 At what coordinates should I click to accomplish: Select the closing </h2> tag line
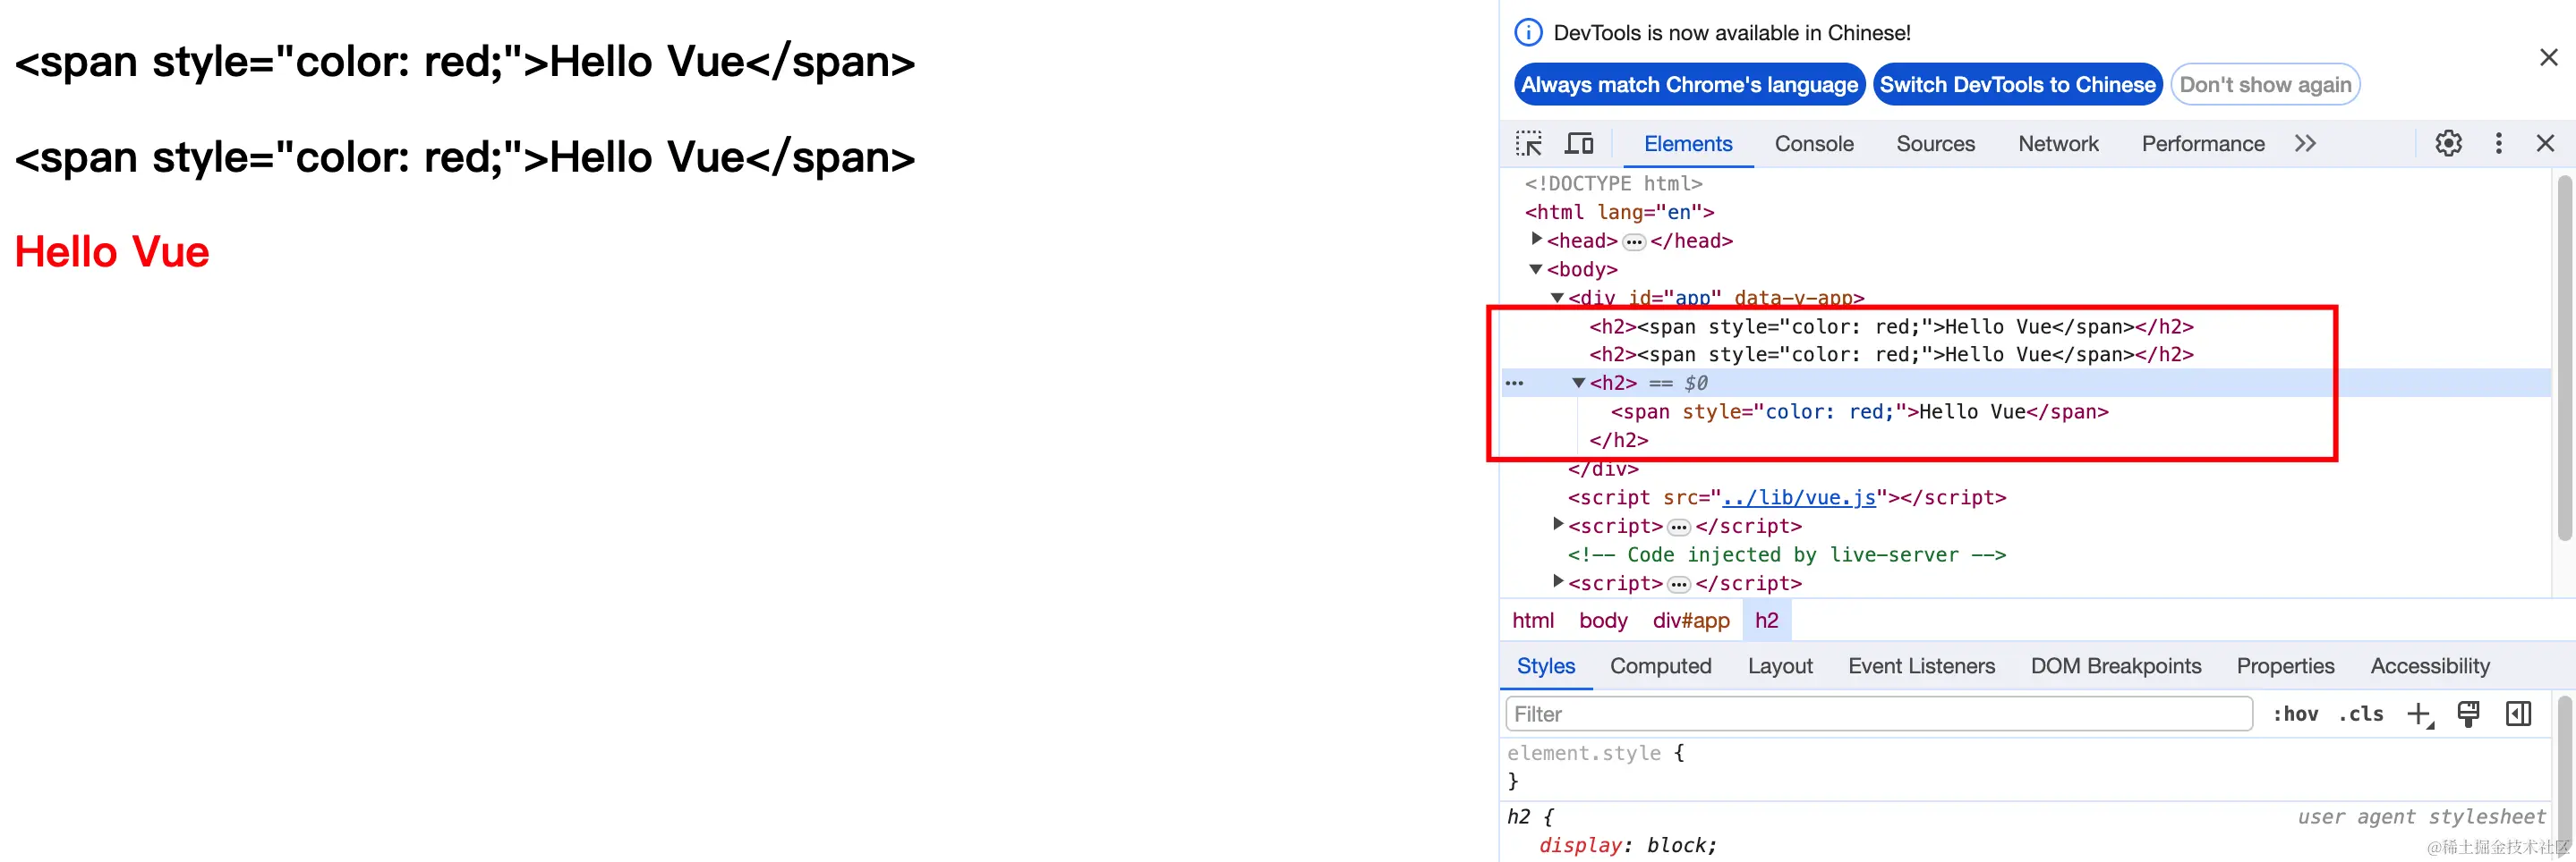pyautogui.click(x=1618, y=441)
